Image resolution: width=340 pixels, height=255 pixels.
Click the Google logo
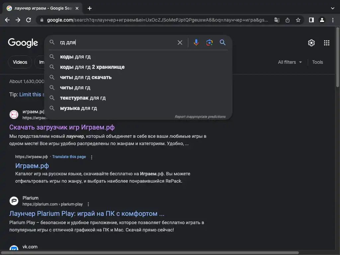(x=23, y=43)
